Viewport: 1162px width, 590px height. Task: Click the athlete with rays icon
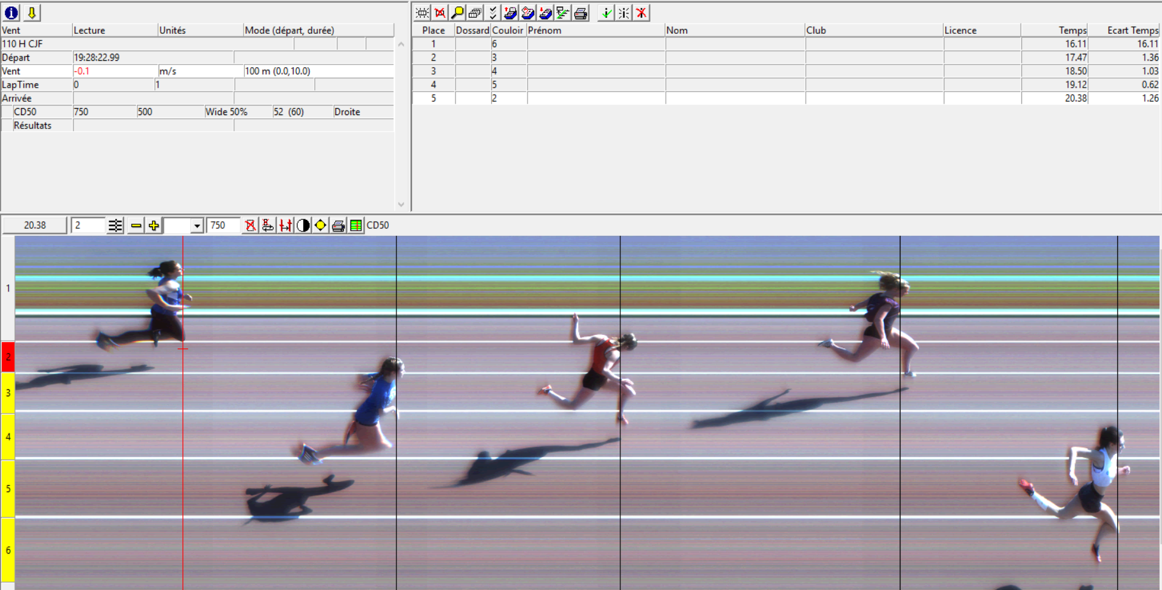[x=624, y=13]
